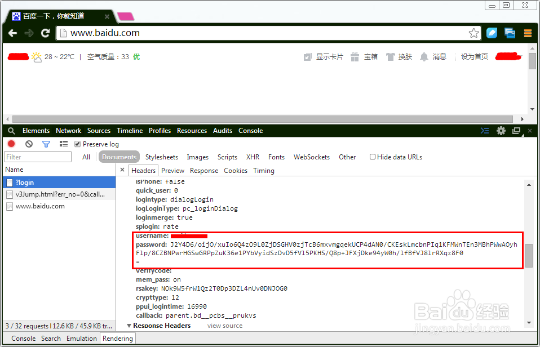Select the All filter type
The width and height of the screenshot is (540, 347).
[86, 157]
